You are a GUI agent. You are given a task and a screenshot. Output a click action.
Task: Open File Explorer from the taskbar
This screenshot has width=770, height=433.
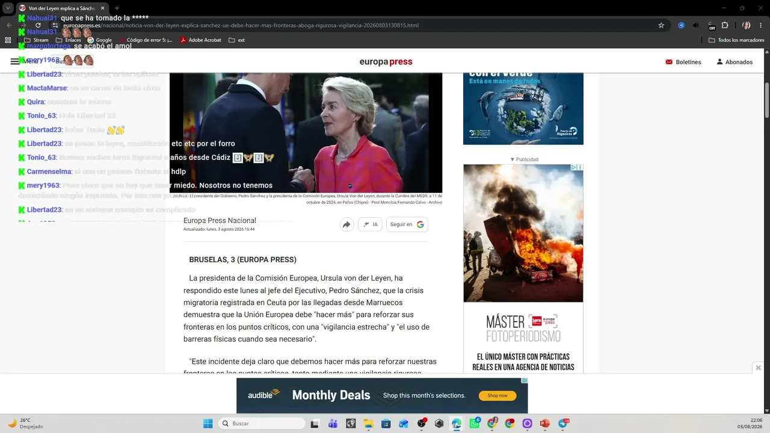tap(368, 423)
